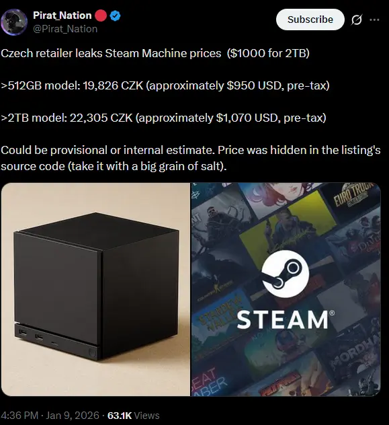Screen dimensions: 389x425
Task: Open the Pirat_Nation profile avatar
Action: [14, 22]
